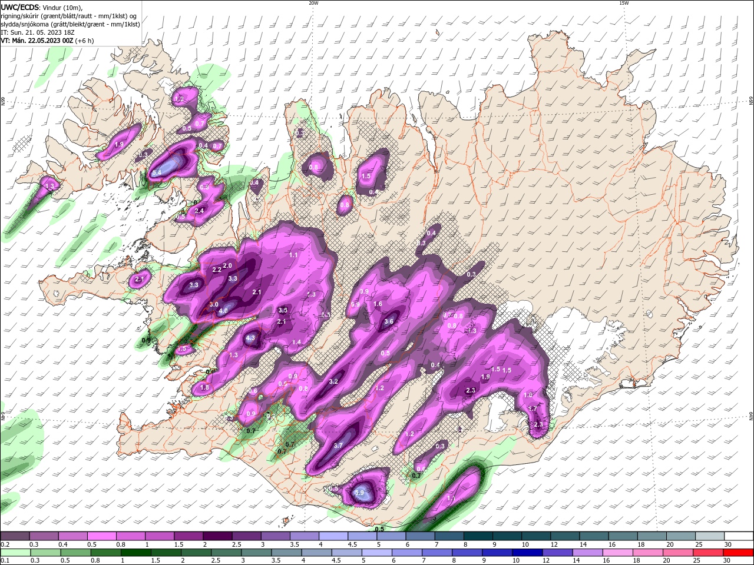Click the '15W' longitude label at top
This screenshot has width=754, height=565.
tap(624, 3)
